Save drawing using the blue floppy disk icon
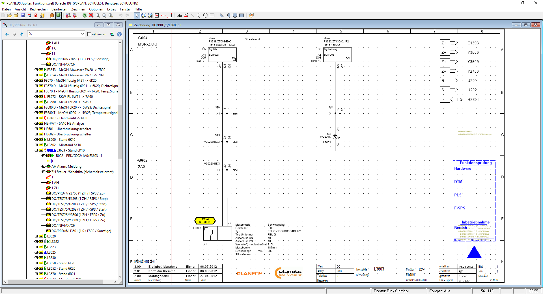 tap(23, 15)
